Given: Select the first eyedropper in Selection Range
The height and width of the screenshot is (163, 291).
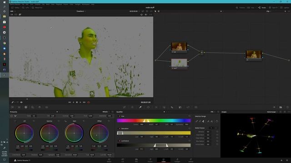Looking at the screenshot, I should [197, 121].
